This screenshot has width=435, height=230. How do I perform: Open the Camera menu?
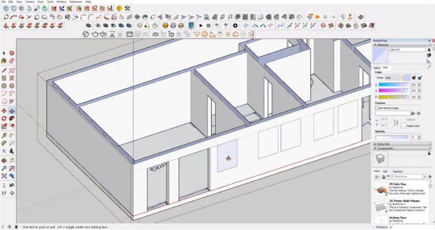(30, 2)
